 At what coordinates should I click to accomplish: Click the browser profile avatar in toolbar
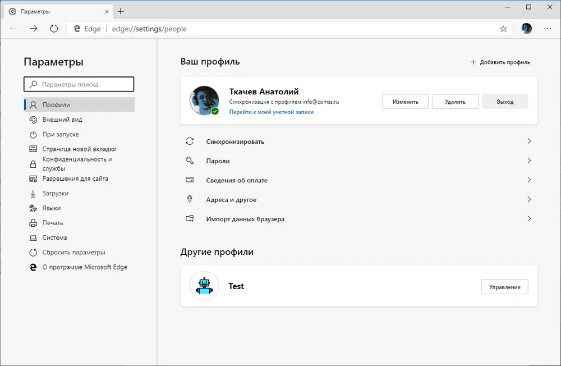coord(526,28)
